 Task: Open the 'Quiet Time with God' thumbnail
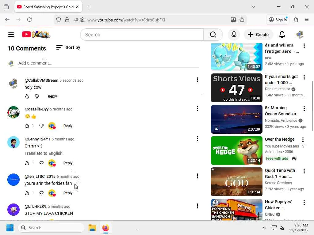[x=236, y=182]
